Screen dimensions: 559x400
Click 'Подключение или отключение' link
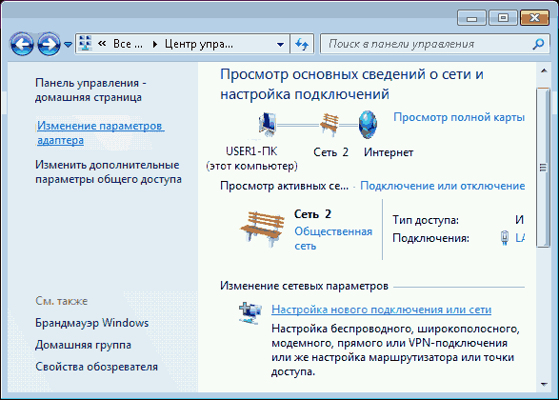[x=443, y=186]
